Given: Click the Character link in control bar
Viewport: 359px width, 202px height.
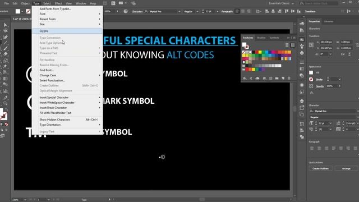Looking at the screenshot, I should tap(137, 11).
